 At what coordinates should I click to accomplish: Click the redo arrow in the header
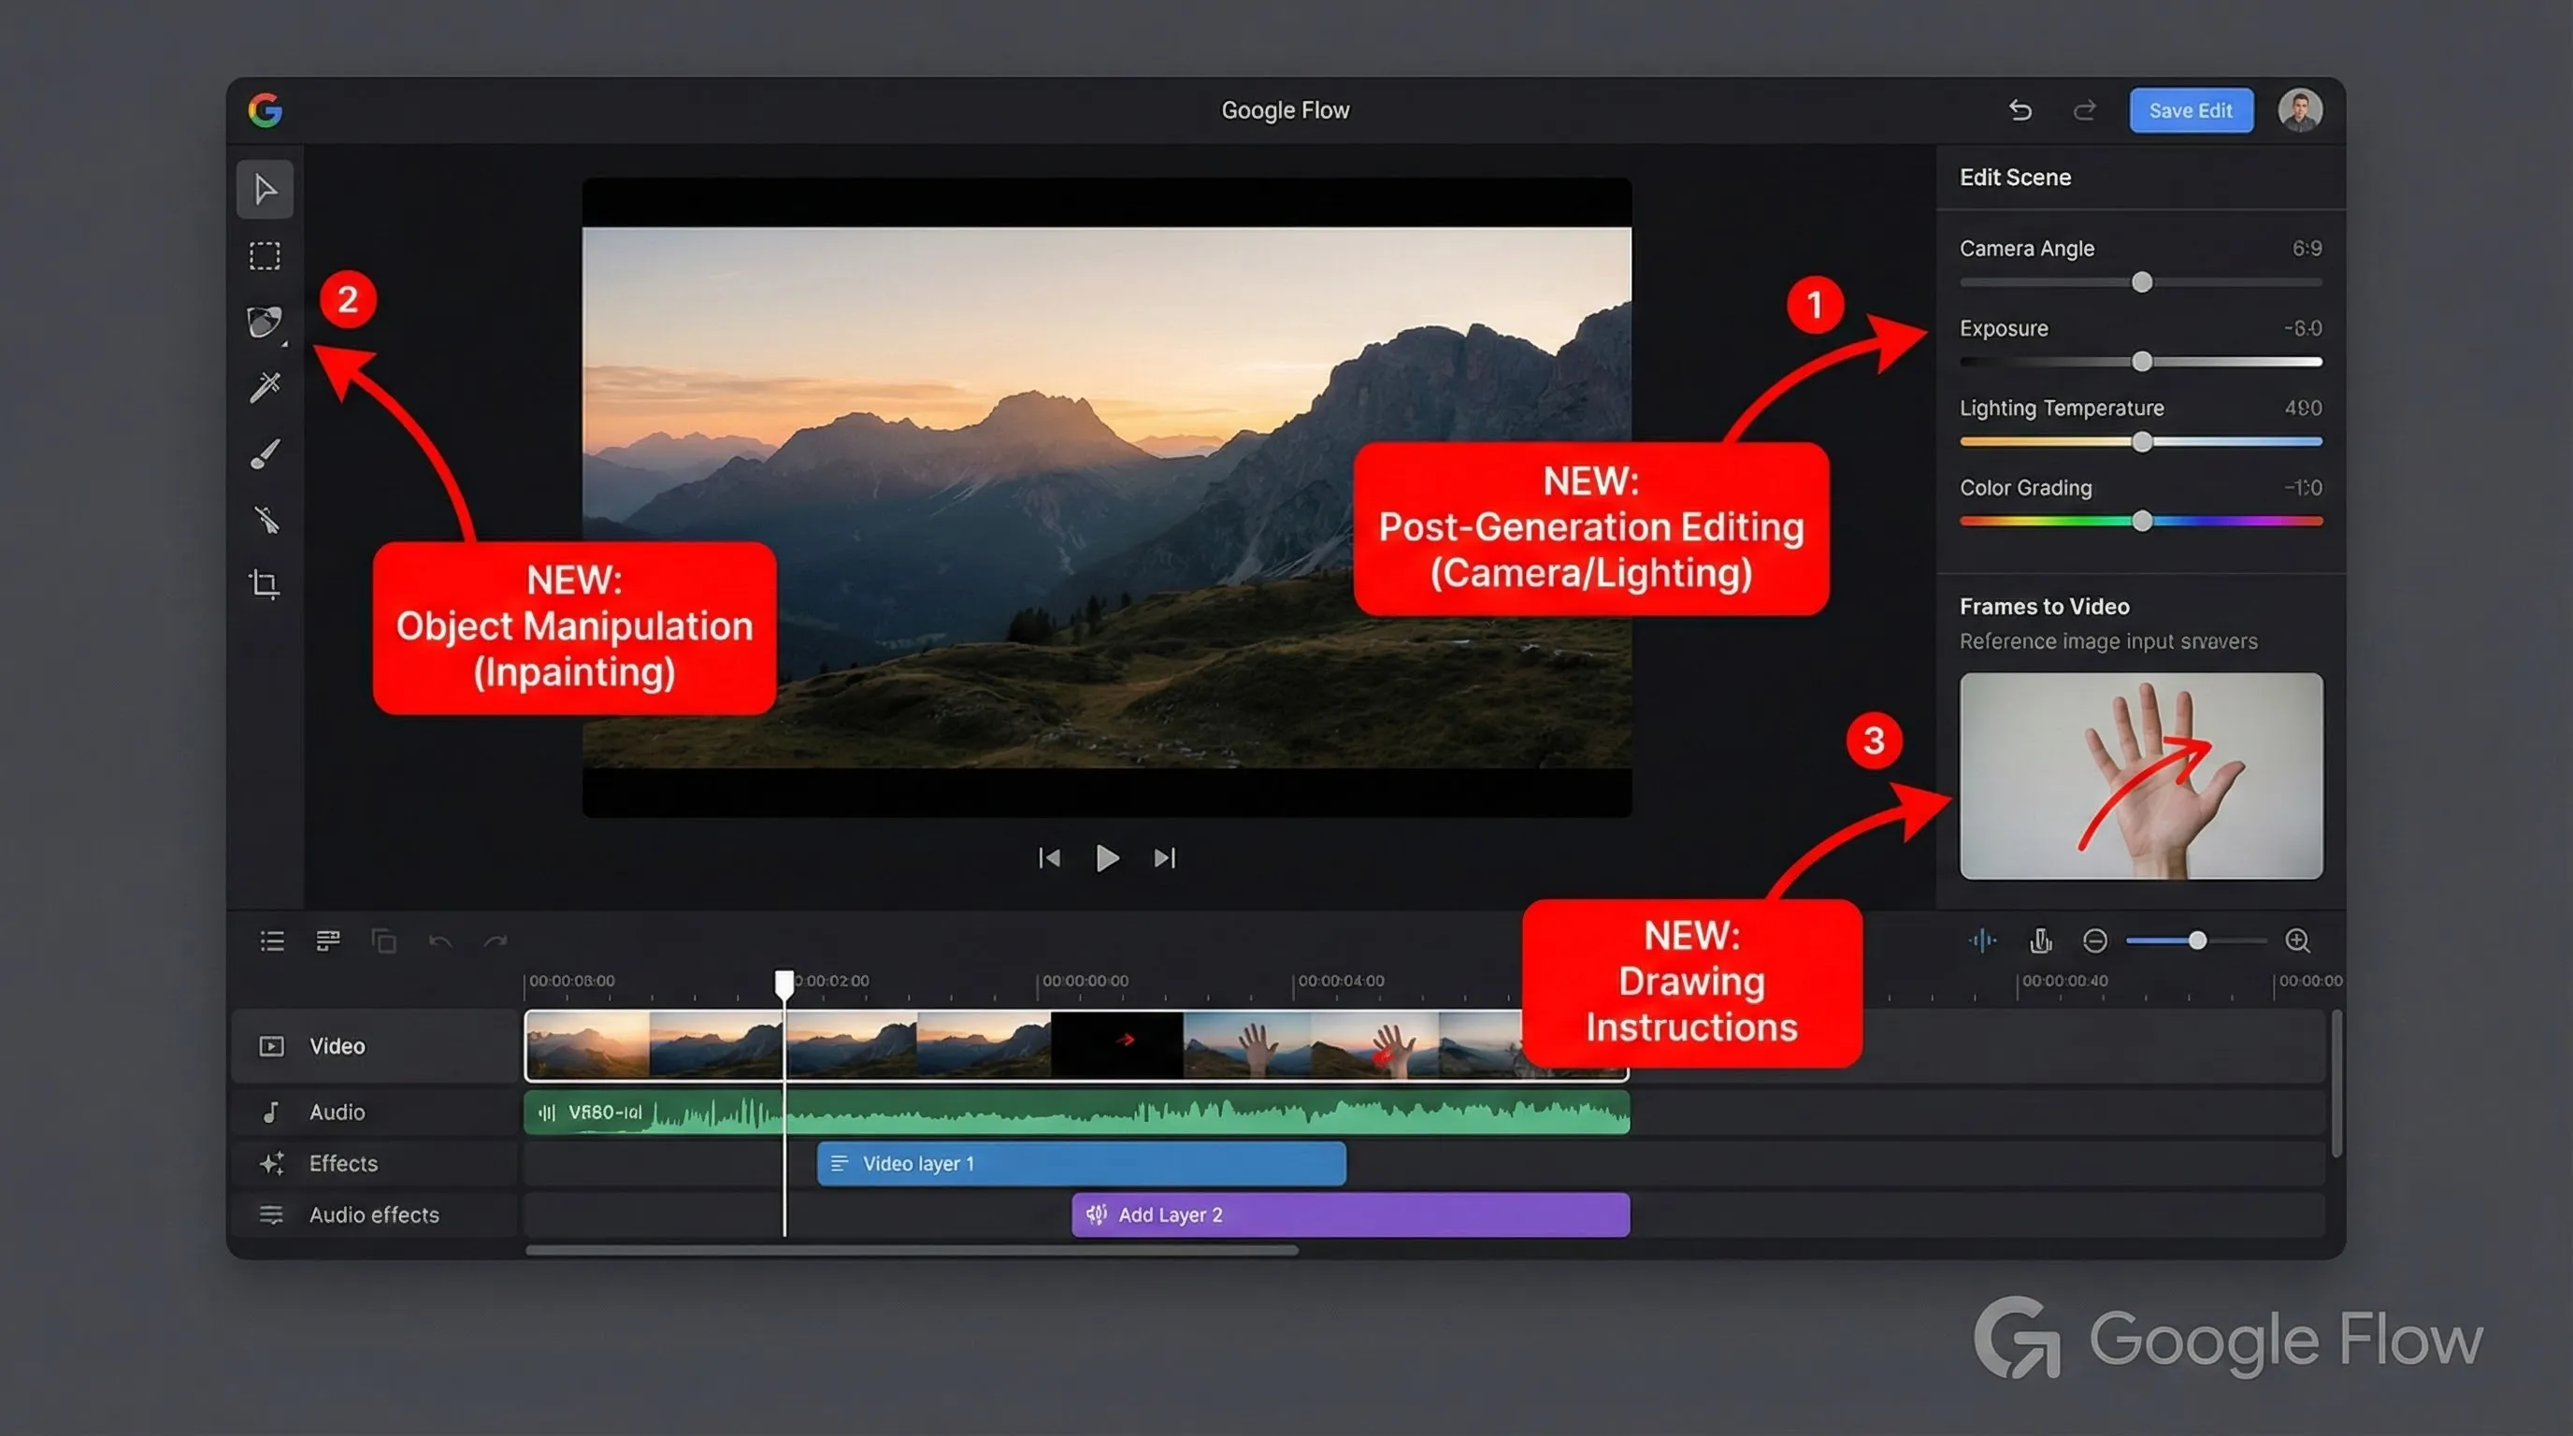tap(2084, 109)
